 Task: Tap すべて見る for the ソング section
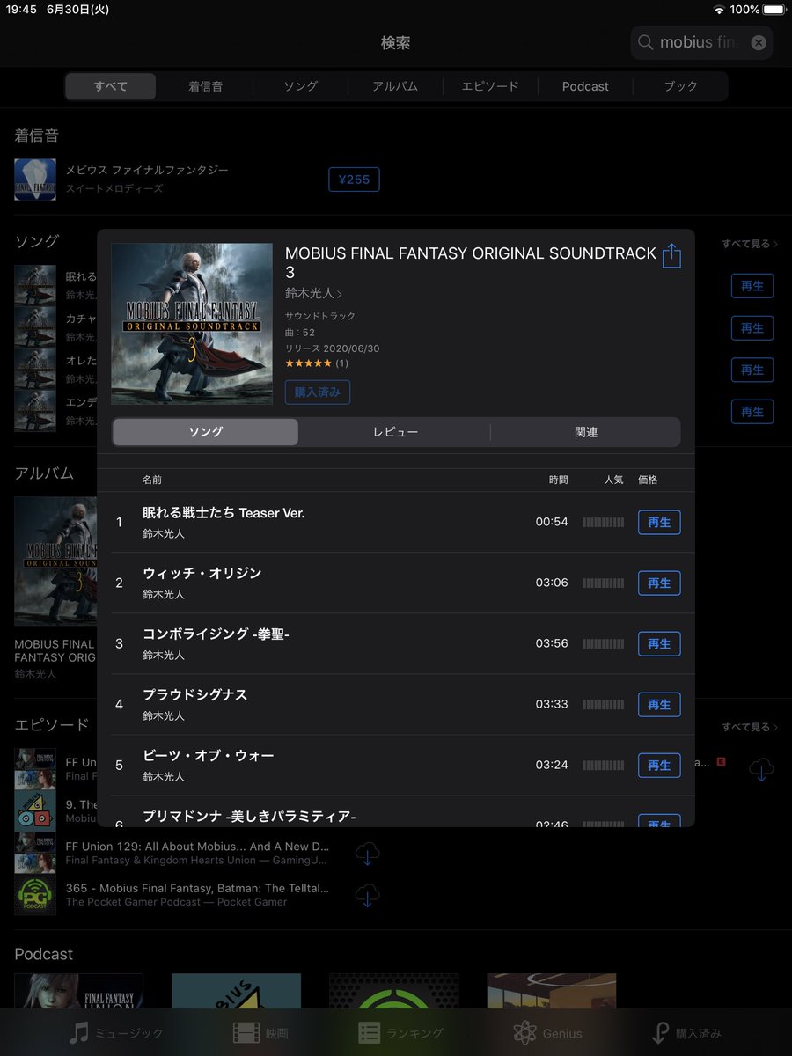(750, 244)
